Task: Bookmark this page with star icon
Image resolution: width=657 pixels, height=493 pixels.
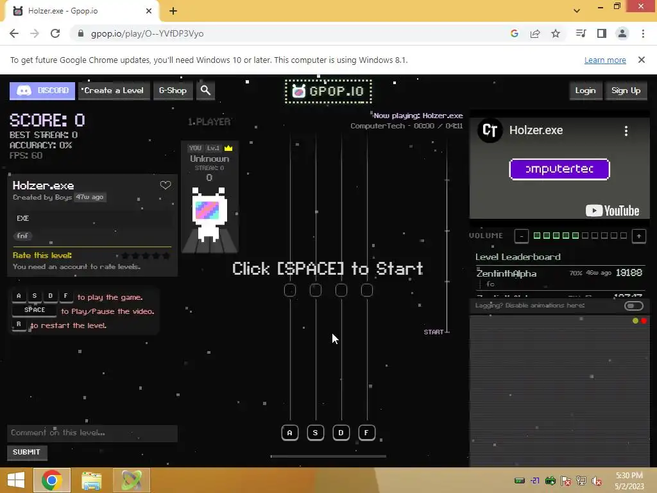Action: click(x=556, y=33)
